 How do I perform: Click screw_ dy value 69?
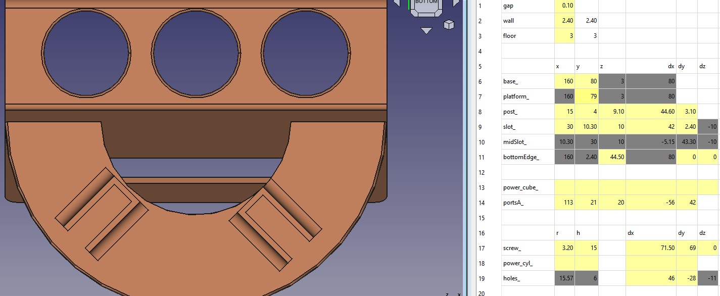[x=687, y=248]
